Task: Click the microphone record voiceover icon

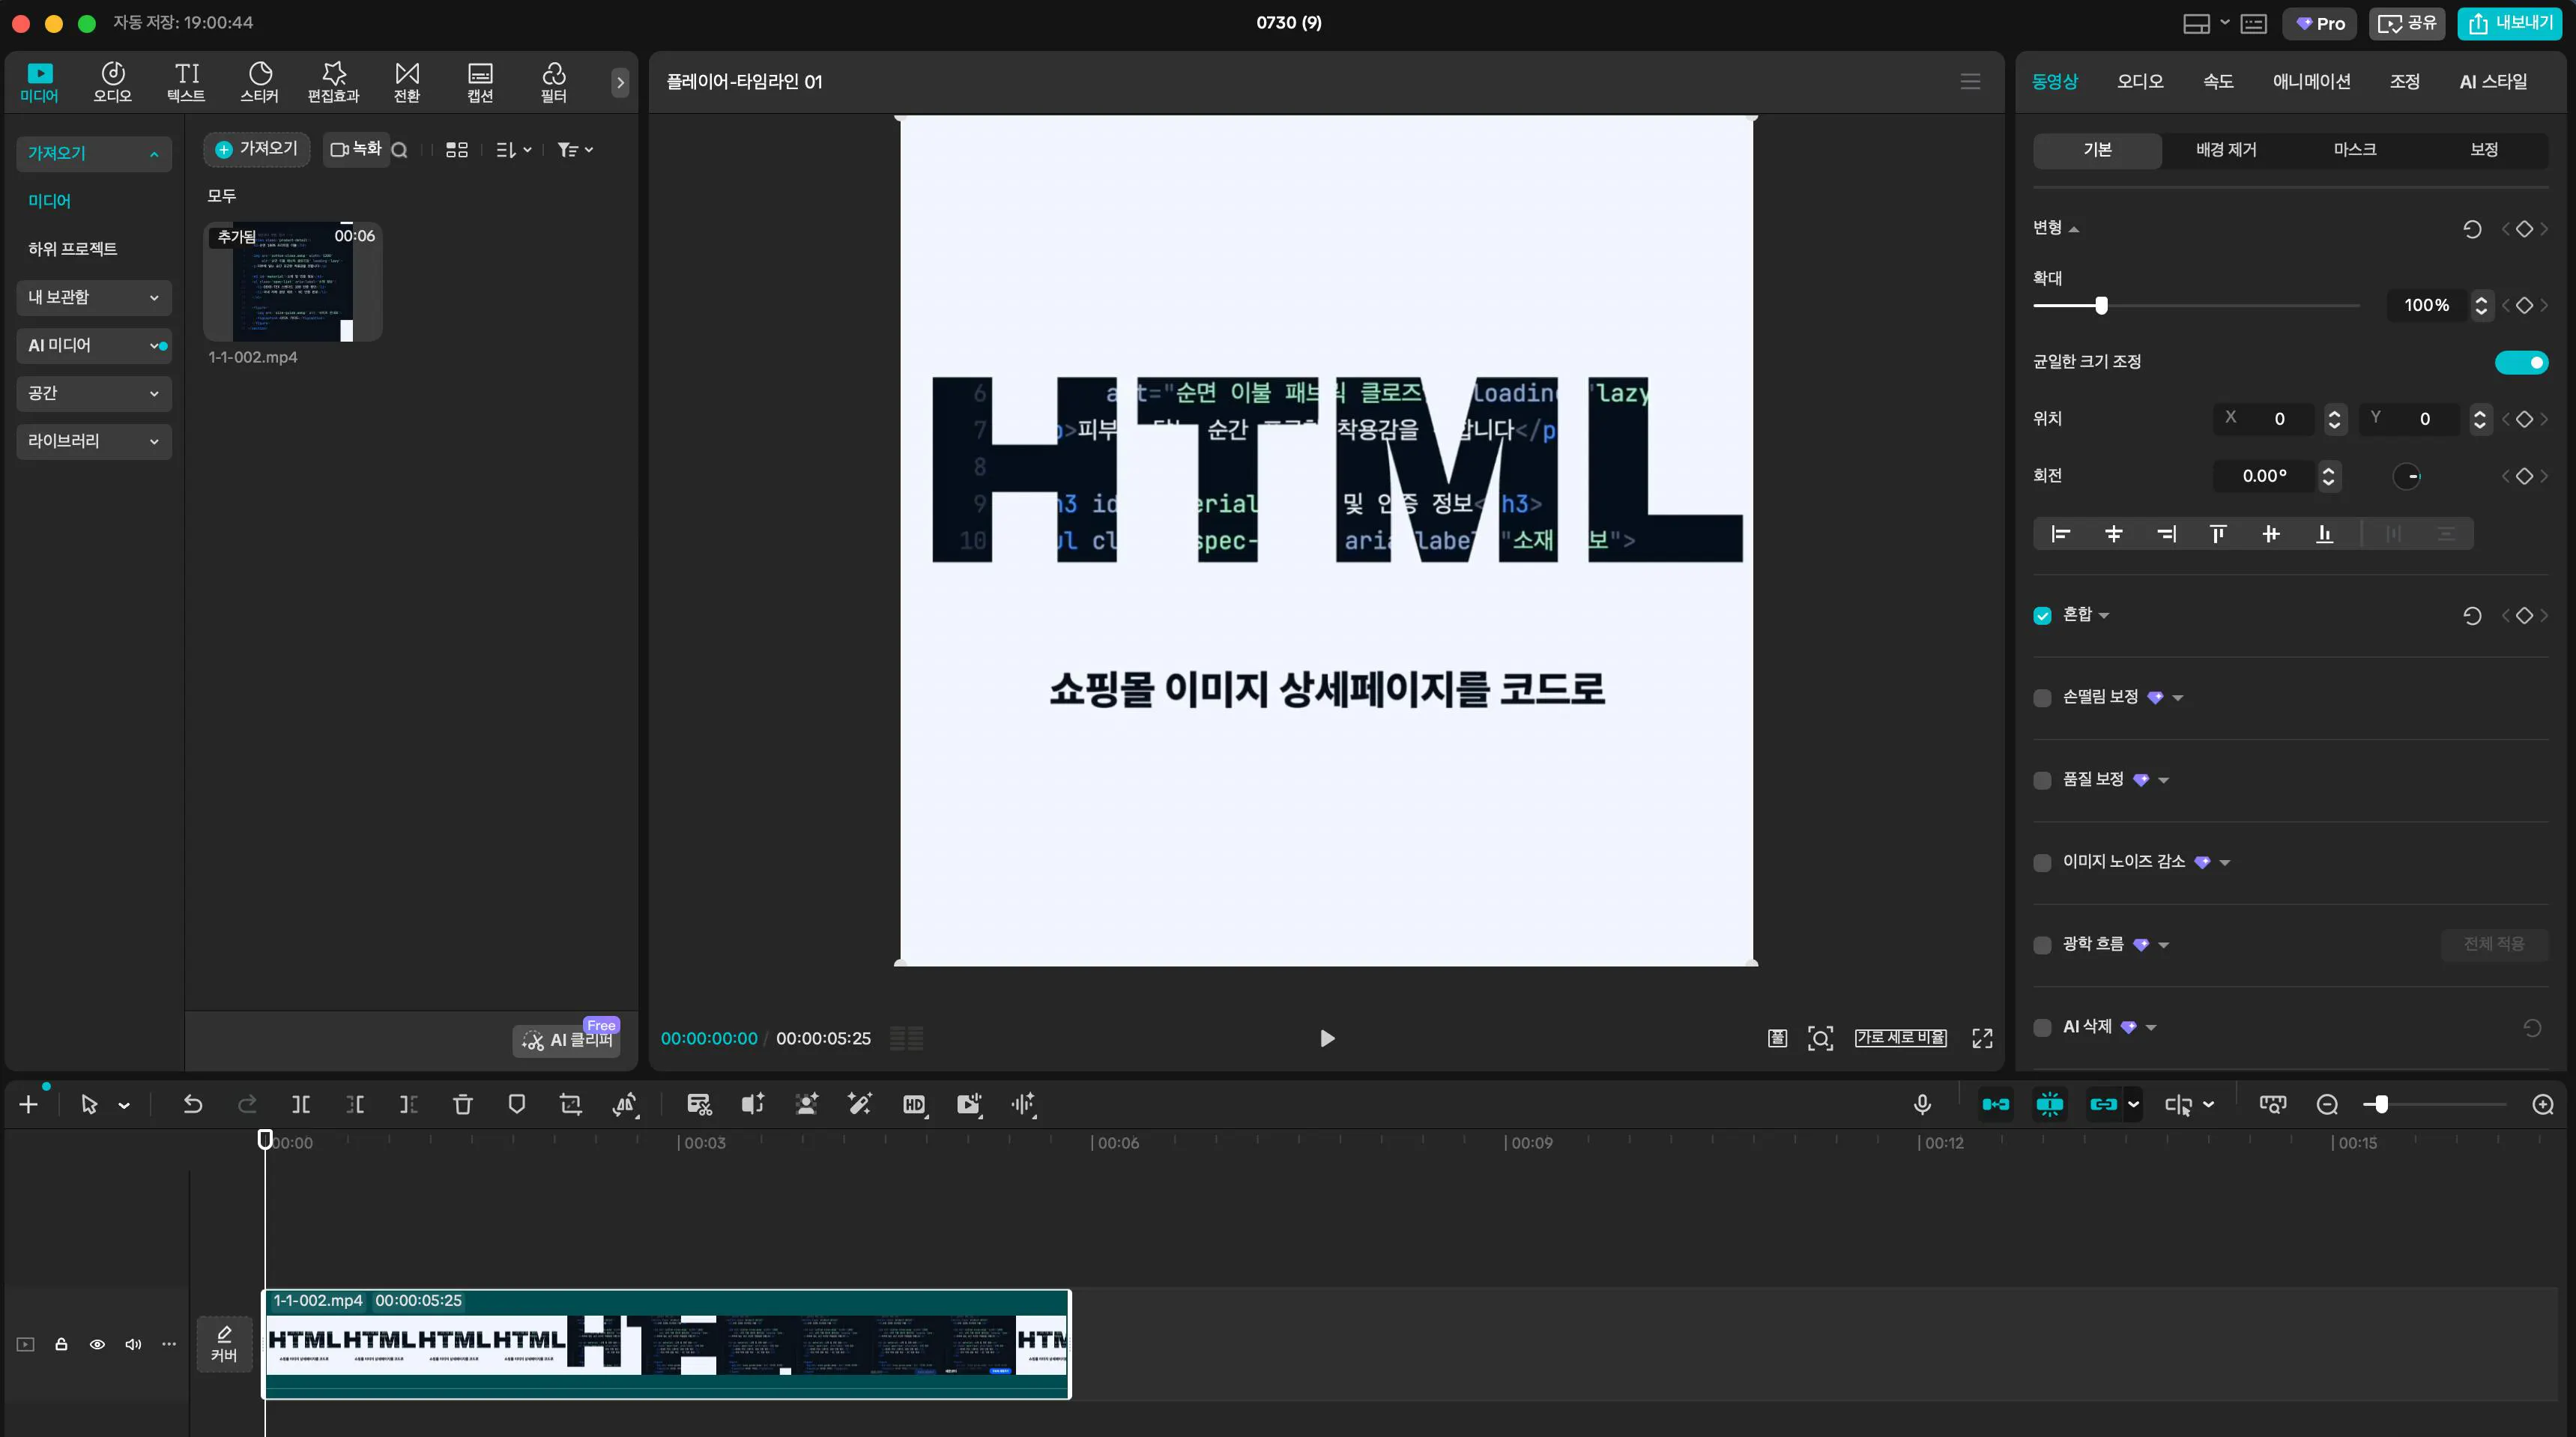Action: 1922,1104
